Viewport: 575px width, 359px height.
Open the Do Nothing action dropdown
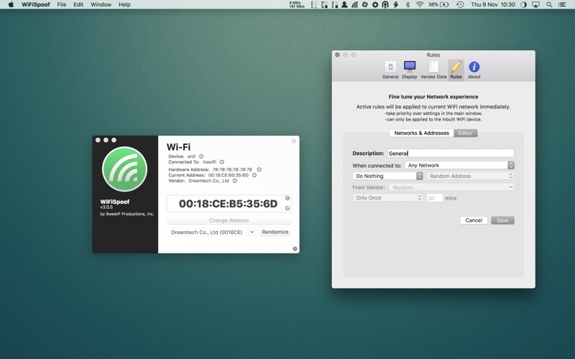(388, 176)
